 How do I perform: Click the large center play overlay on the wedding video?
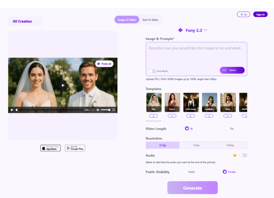[63, 85]
